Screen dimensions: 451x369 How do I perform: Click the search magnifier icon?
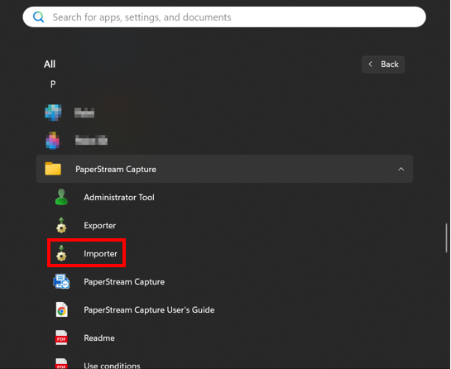click(39, 17)
